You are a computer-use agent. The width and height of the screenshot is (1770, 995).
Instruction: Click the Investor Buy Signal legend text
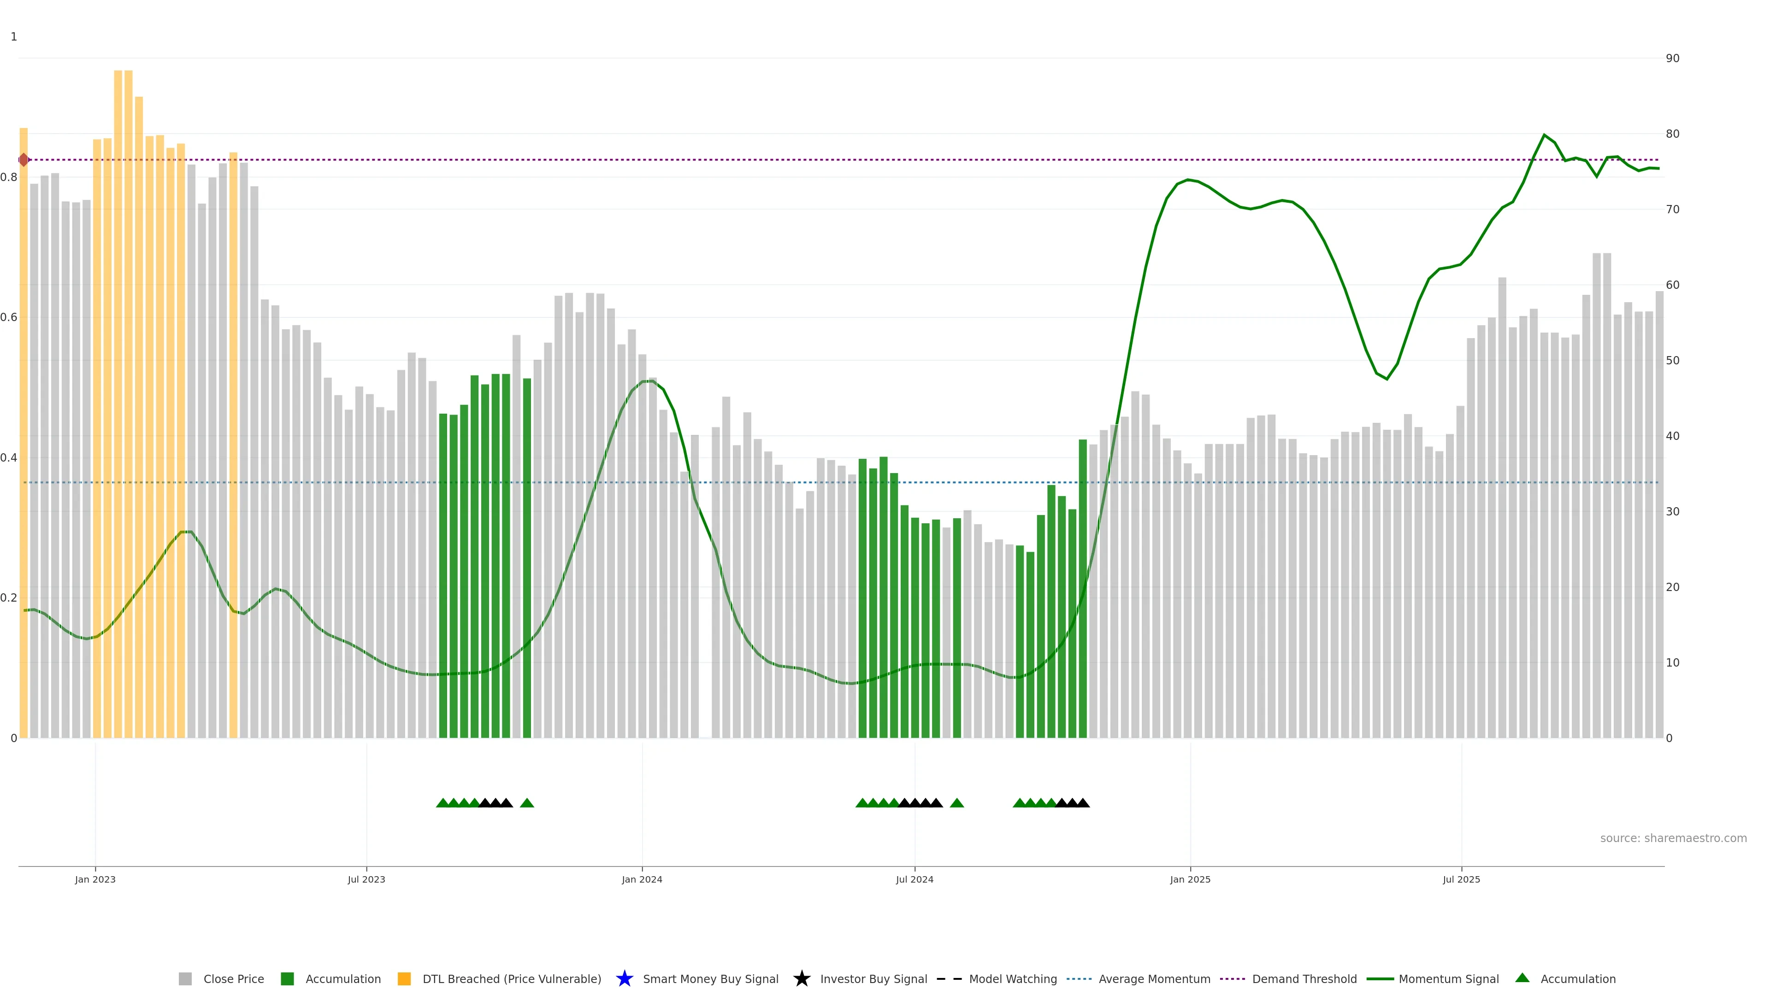(873, 978)
